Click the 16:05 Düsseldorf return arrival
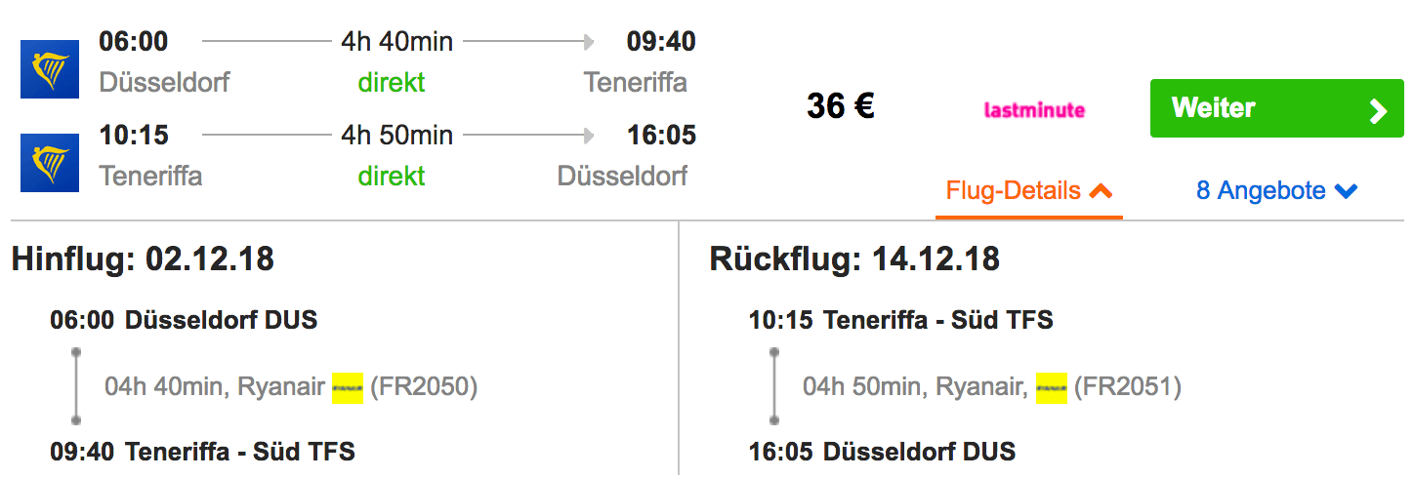1414x478 pixels. [661, 135]
